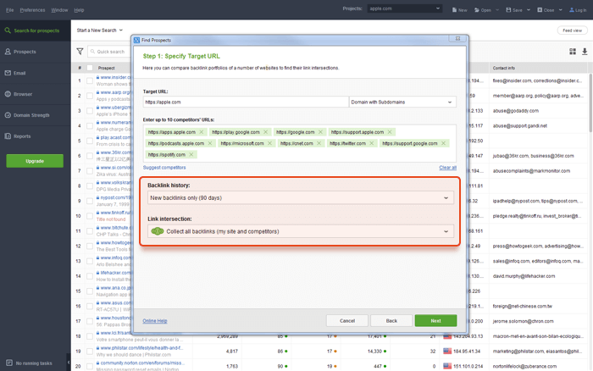
Task: Remove https://cnet.com competitor tag
Action: pos(319,143)
